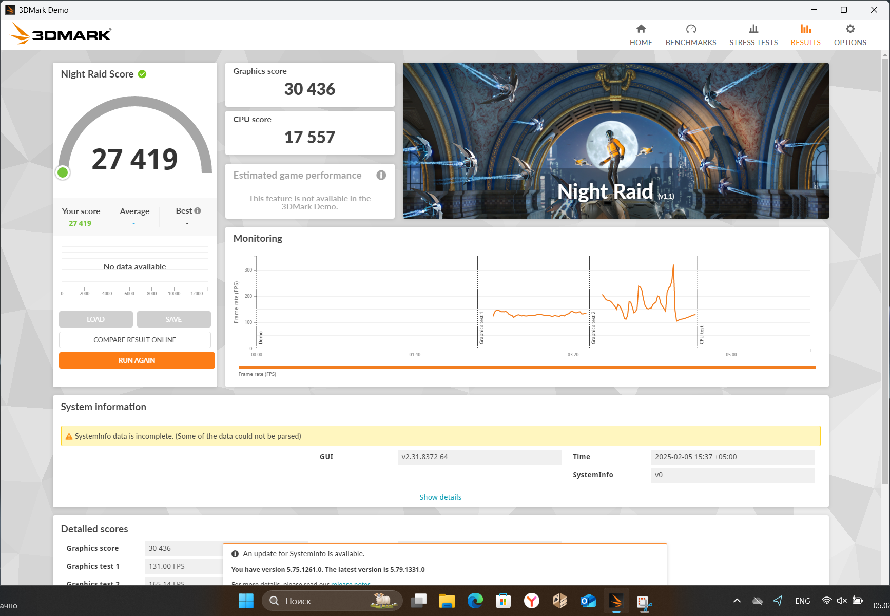Open Yandex Browser from taskbar
This screenshot has height=616, width=890.
coord(532,601)
